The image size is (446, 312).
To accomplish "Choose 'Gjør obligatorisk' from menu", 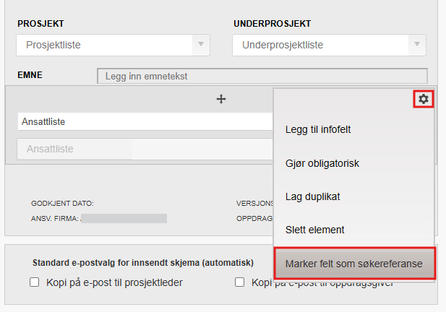I will [x=322, y=163].
